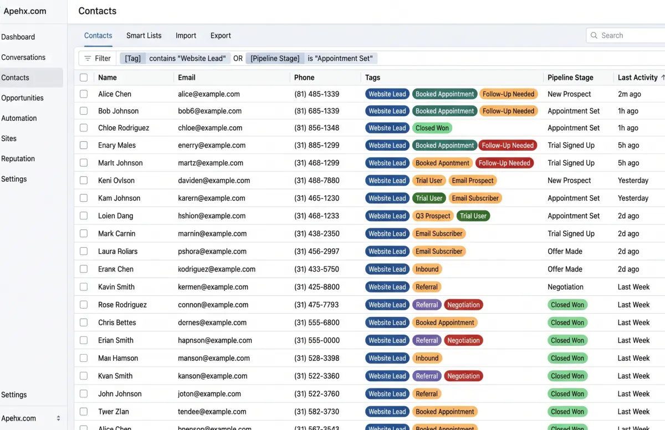Open Settings below Reputation
The width and height of the screenshot is (665, 430).
coord(14,179)
